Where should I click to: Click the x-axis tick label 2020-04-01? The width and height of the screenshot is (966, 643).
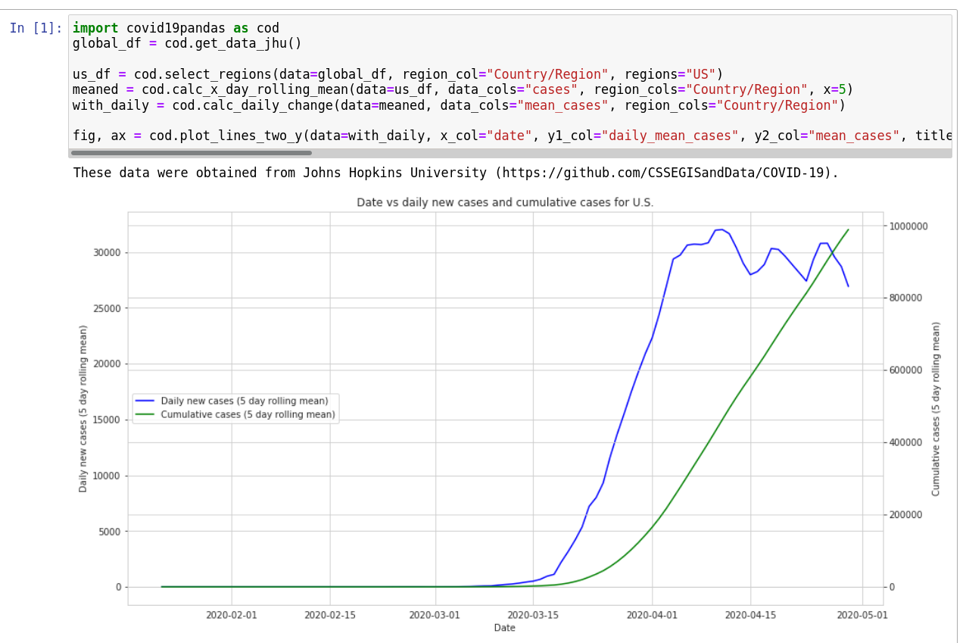pos(652,615)
